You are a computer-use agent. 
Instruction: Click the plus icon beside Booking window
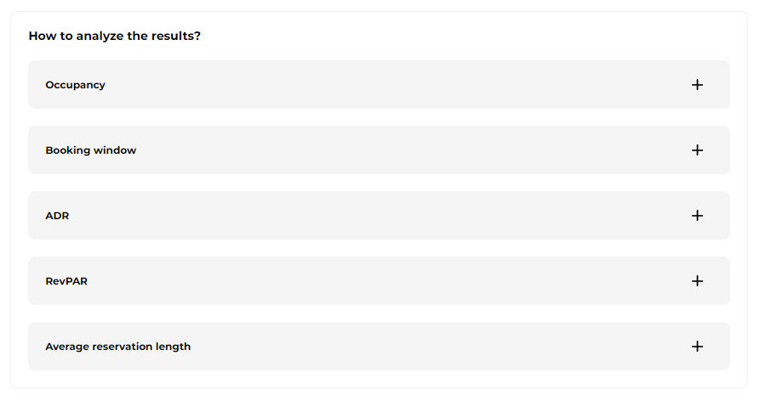(x=697, y=150)
